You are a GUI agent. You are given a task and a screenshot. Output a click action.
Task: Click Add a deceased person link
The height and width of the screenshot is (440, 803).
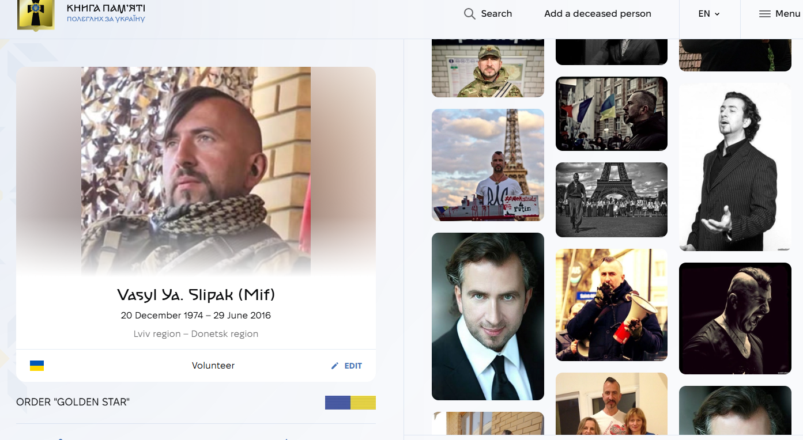(x=597, y=14)
